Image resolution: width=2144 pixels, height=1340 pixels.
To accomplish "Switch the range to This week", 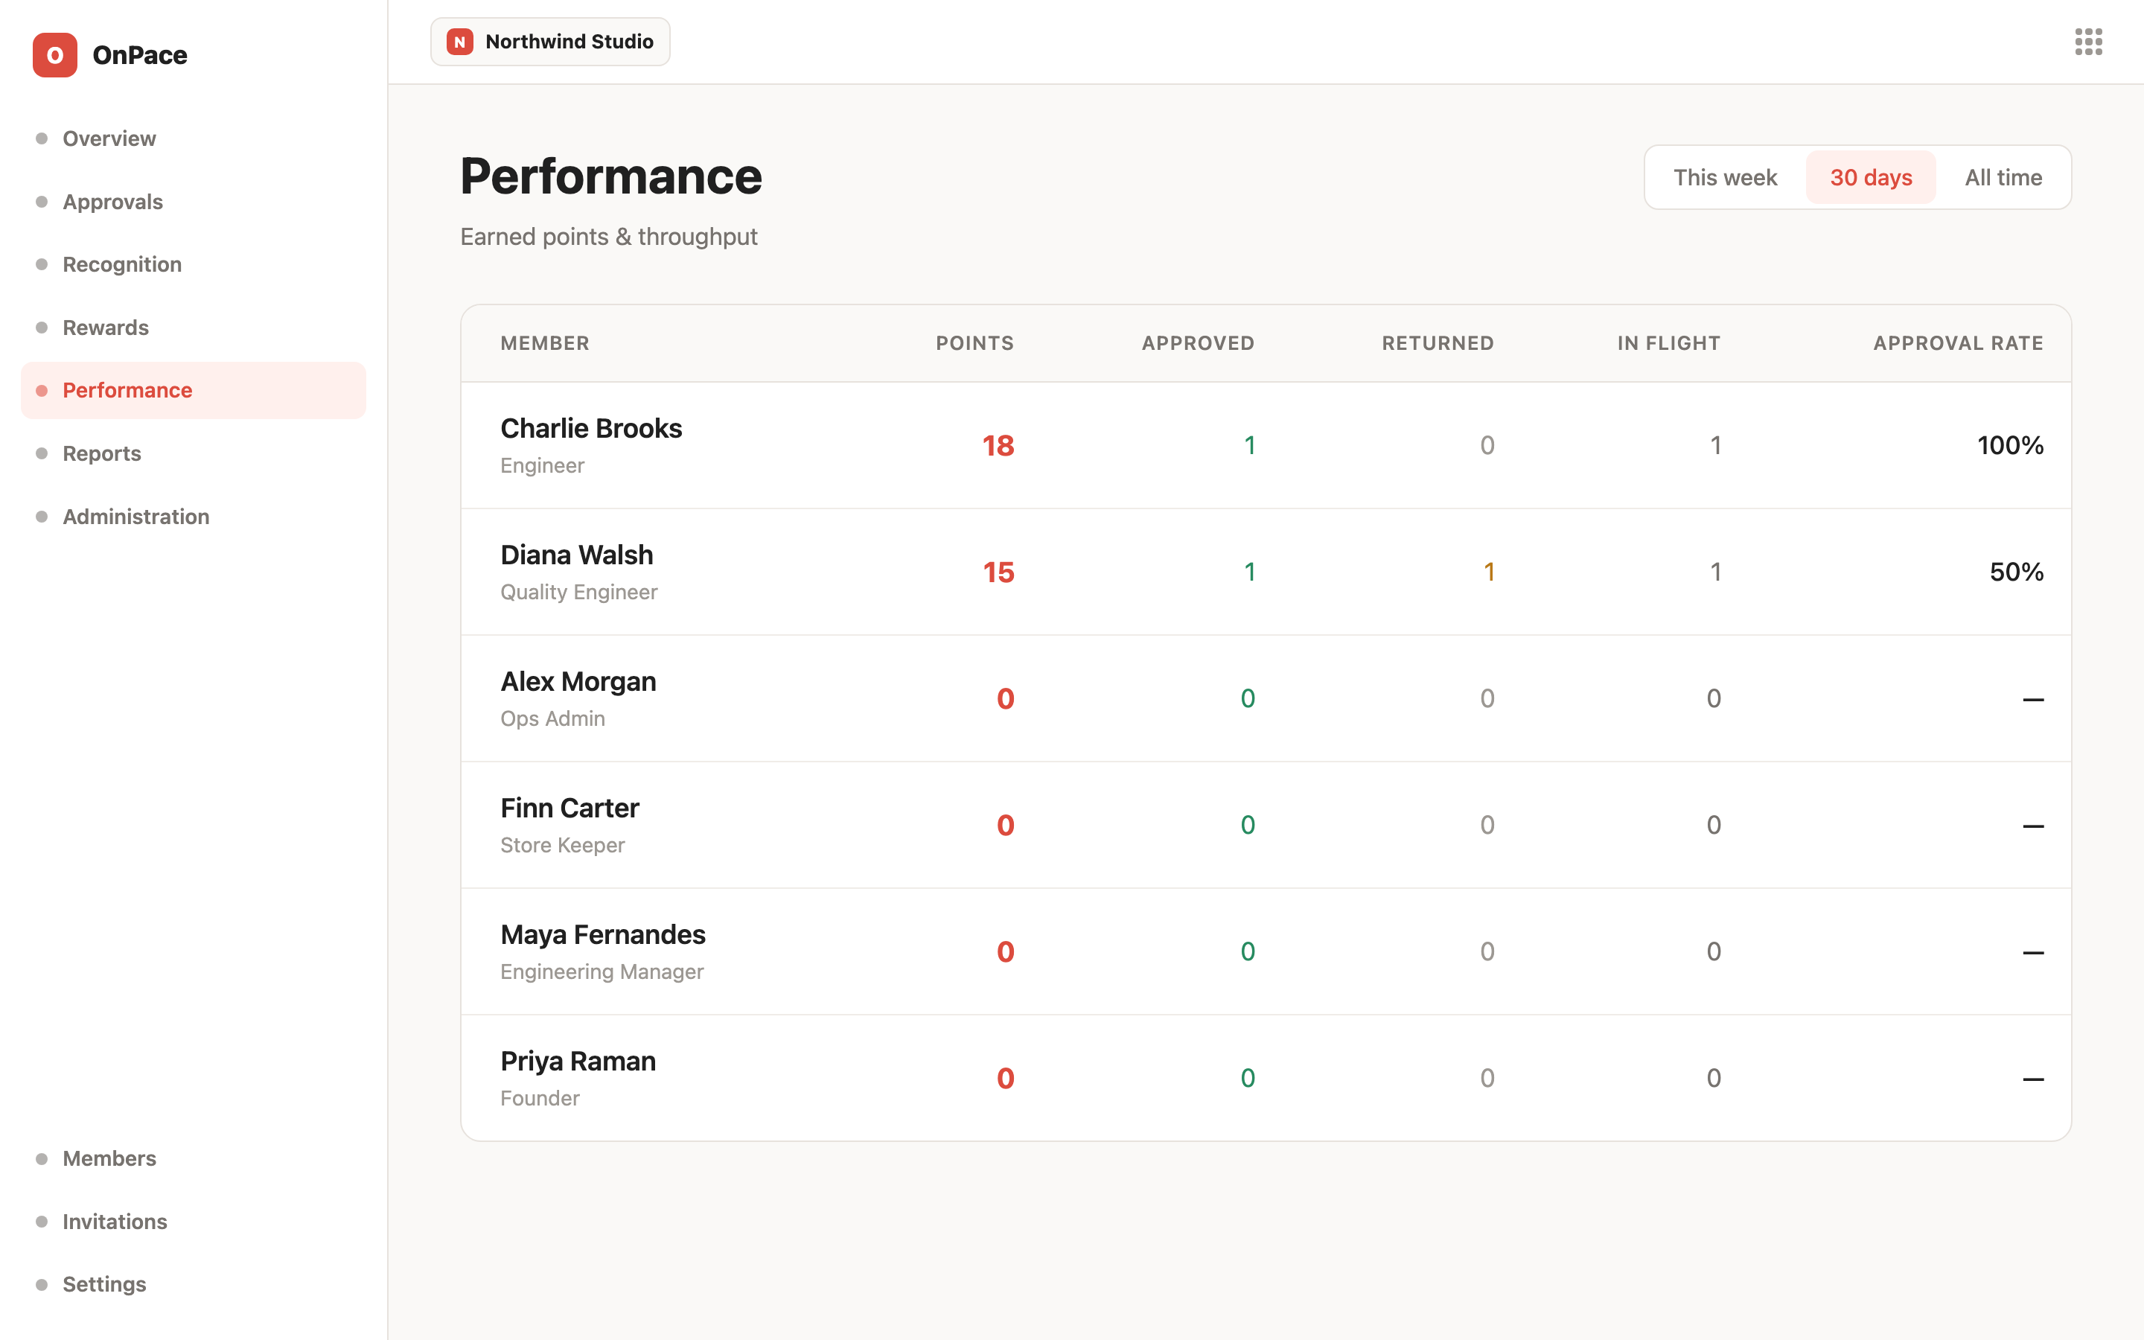I will click(1725, 177).
